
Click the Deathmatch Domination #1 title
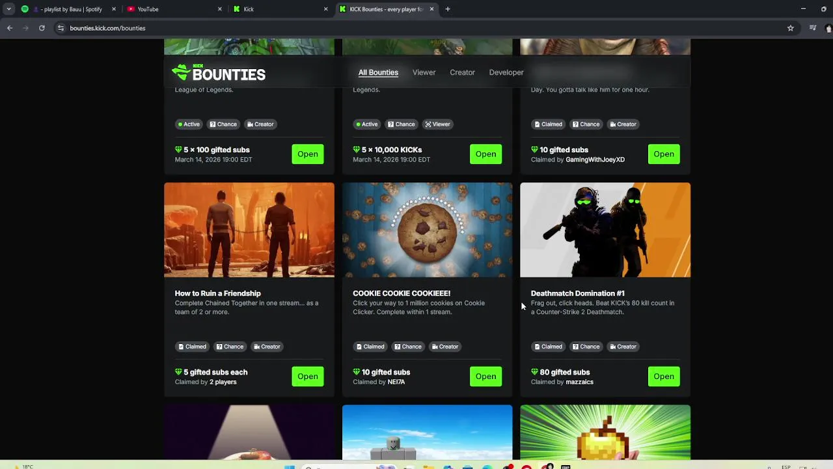tap(577, 293)
